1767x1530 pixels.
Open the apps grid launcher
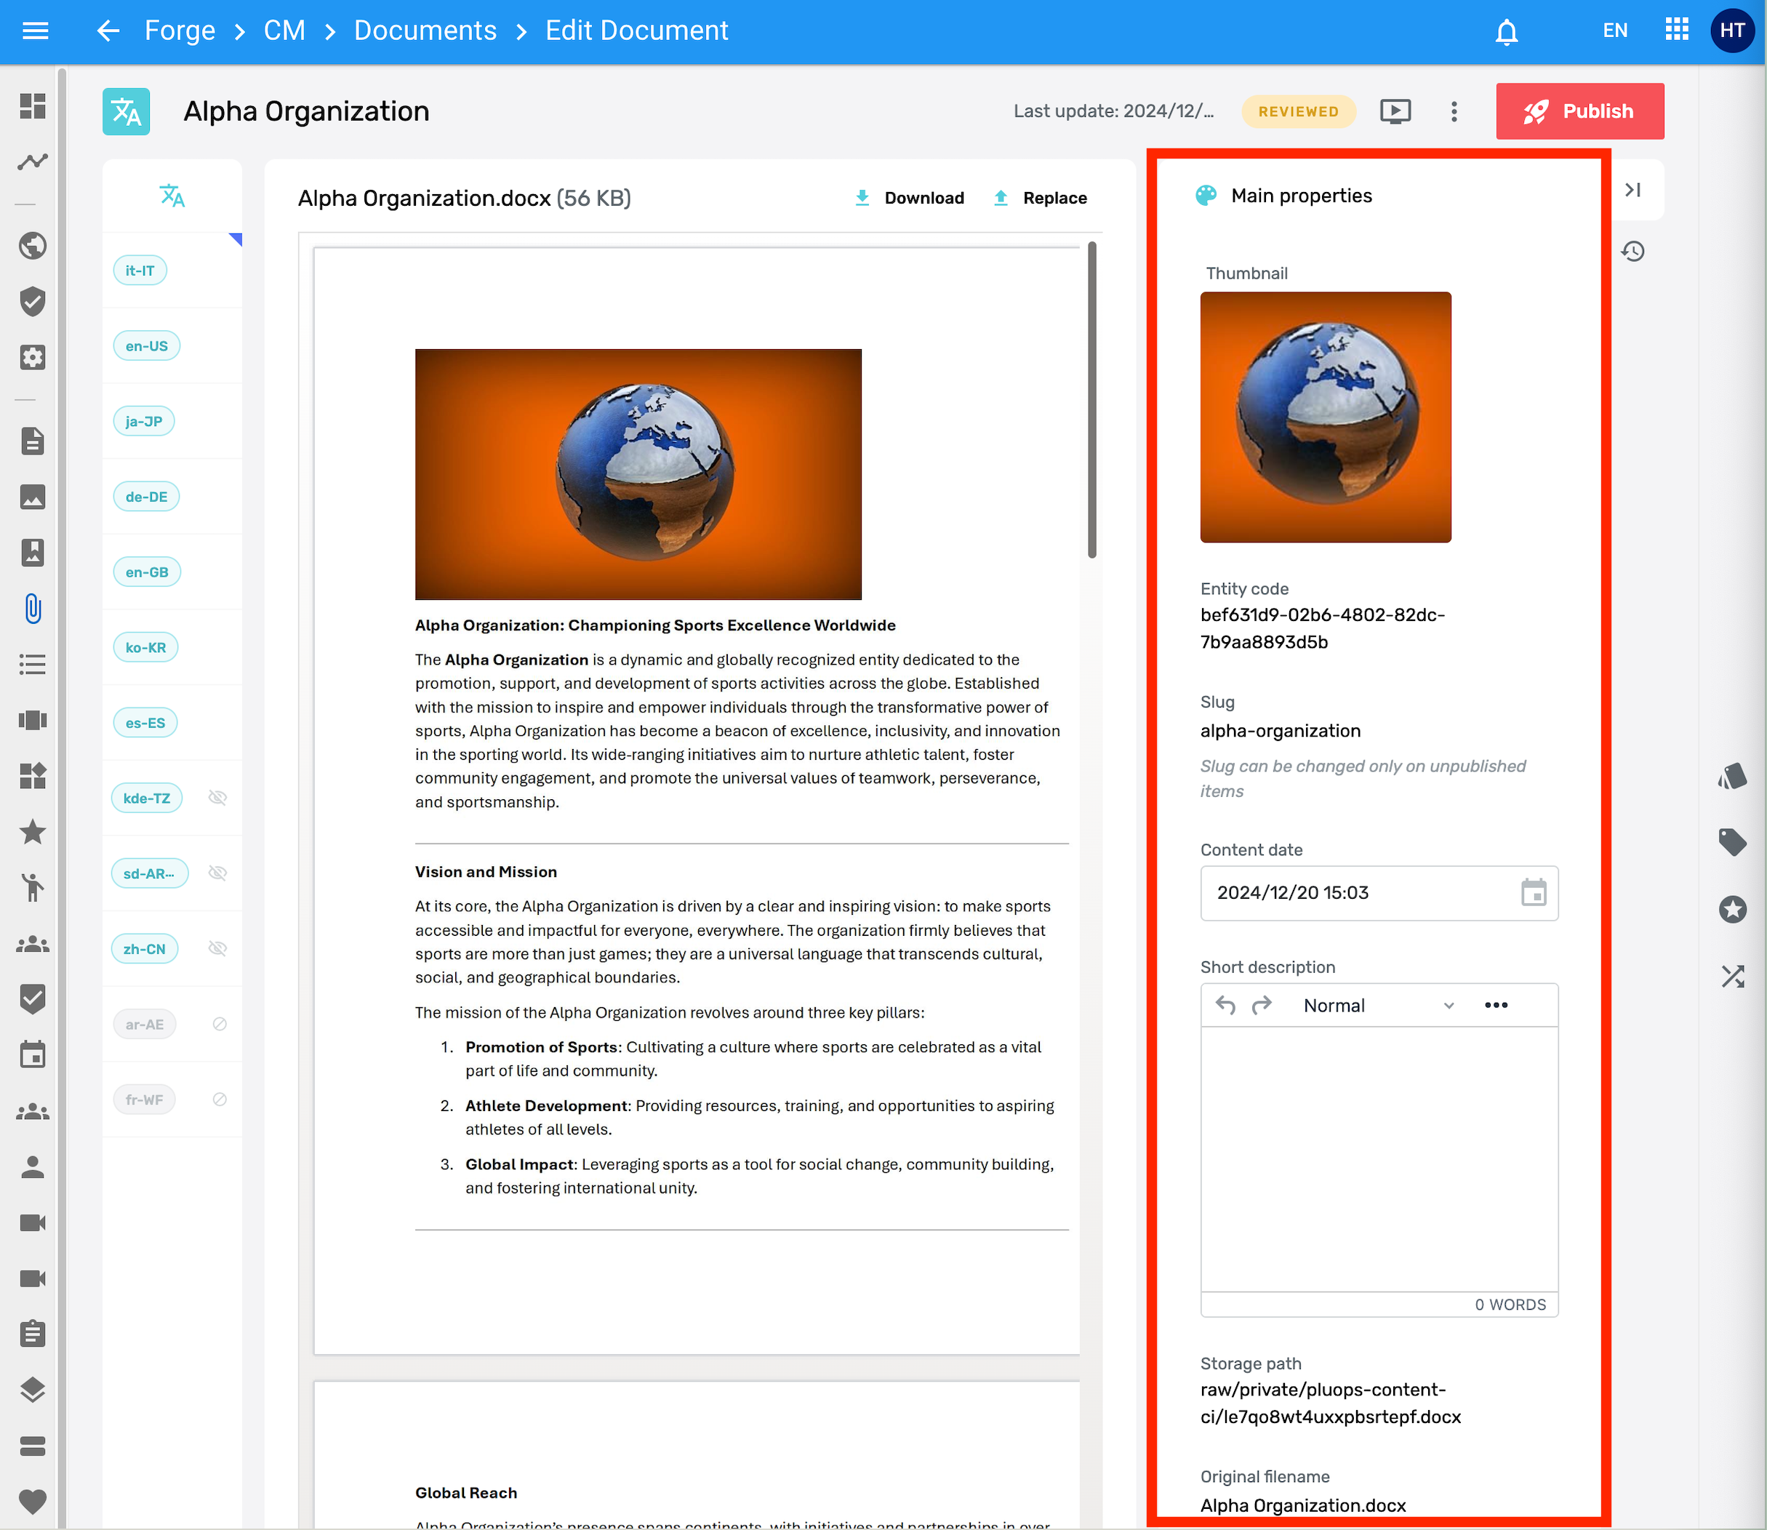[1677, 30]
